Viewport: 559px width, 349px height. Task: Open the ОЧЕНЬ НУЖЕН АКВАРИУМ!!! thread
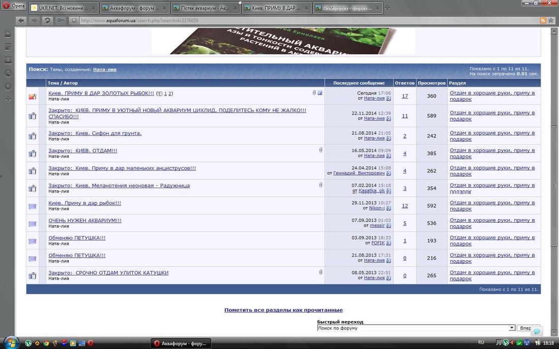point(85,221)
